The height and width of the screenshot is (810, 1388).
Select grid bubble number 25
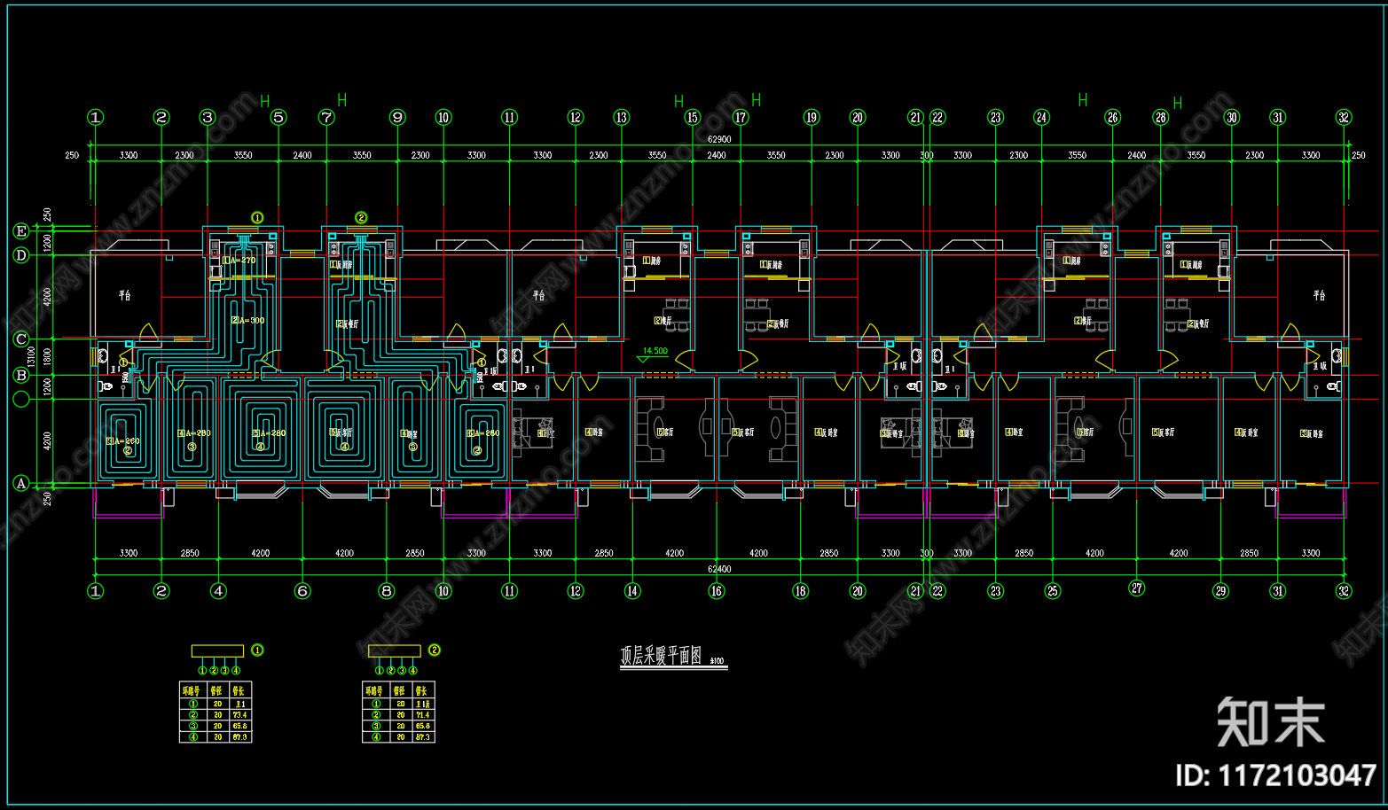pos(1053,591)
